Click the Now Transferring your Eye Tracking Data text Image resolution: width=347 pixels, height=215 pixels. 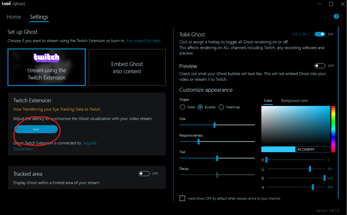click(x=57, y=109)
